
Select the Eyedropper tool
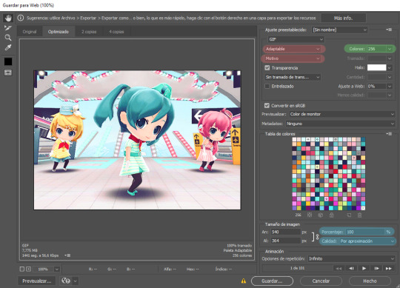coord(8,47)
